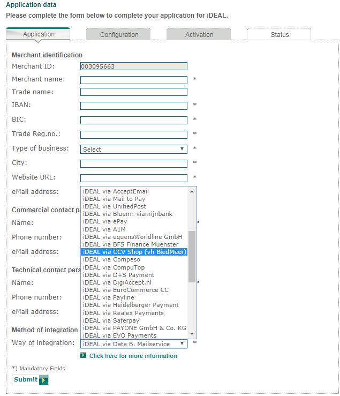Go to the Status tab

tap(279, 35)
